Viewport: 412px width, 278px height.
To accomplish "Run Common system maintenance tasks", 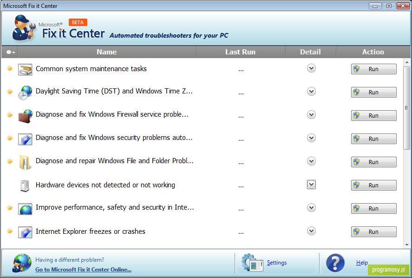I will (x=373, y=69).
